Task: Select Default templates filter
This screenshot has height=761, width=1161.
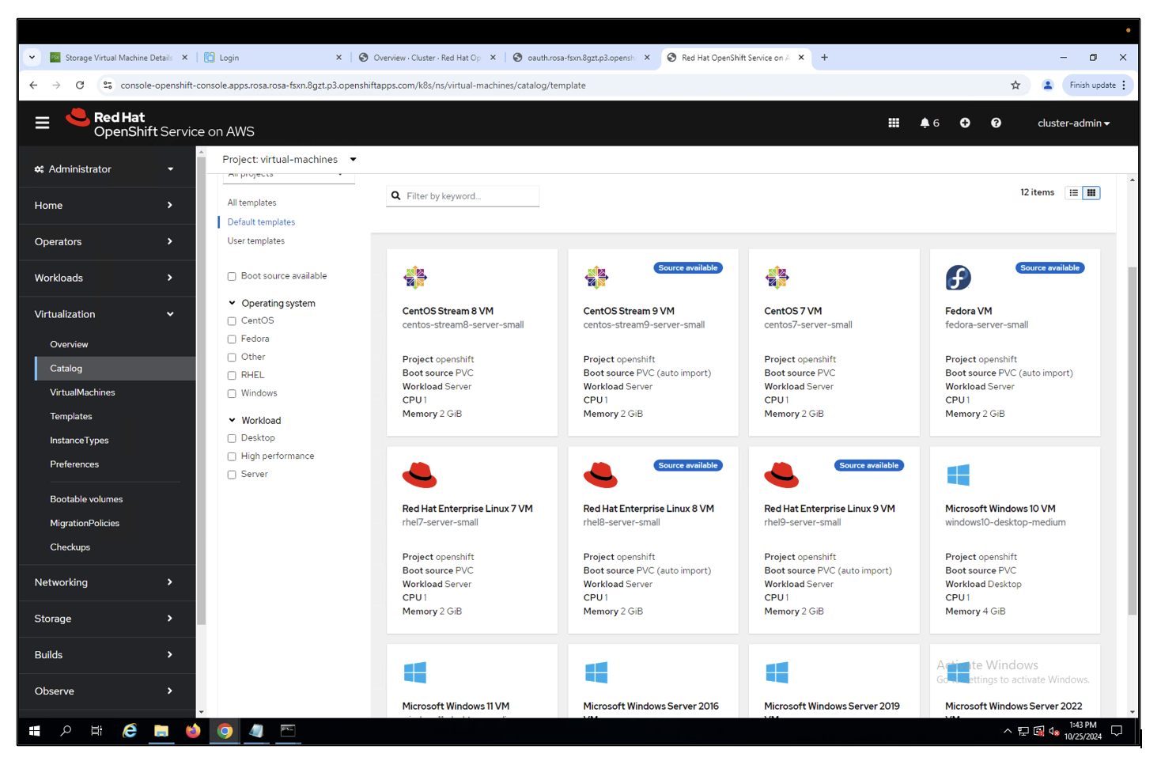Action: tap(261, 221)
